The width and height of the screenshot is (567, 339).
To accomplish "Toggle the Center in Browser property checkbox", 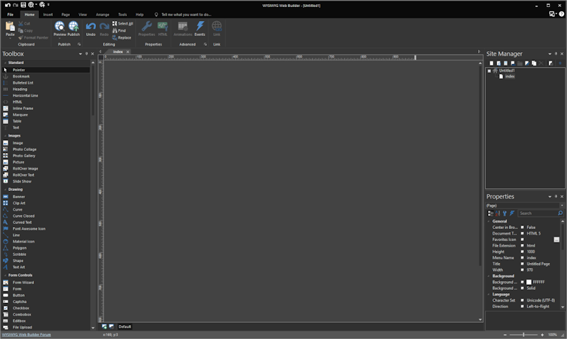I will pyautogui.click(x=522, y=228).
